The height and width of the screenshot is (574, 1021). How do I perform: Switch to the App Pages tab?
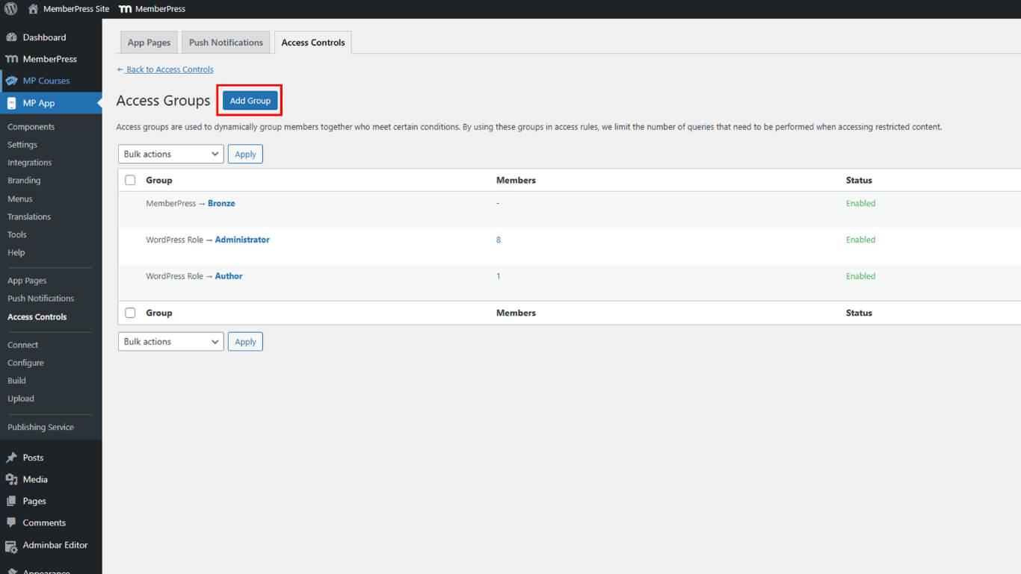pyautogui.click(x=149, y=43)
